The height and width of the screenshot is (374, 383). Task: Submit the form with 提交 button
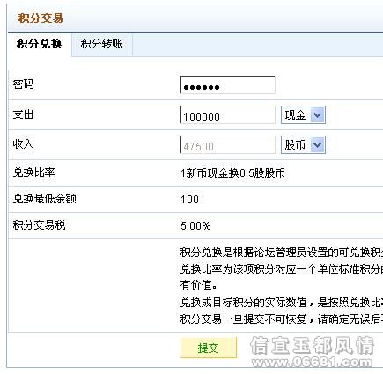209,348
